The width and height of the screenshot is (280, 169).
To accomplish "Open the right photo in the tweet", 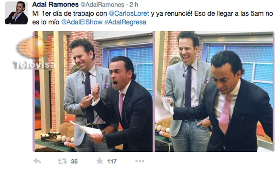I will point(214,92).
